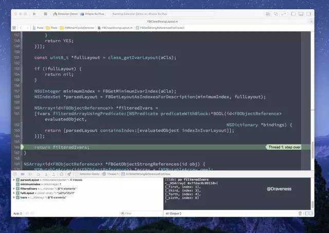The width and height of the screenshot is (329, 233).
Task: Click the Run (play) button
Action: tap(34, 14)
